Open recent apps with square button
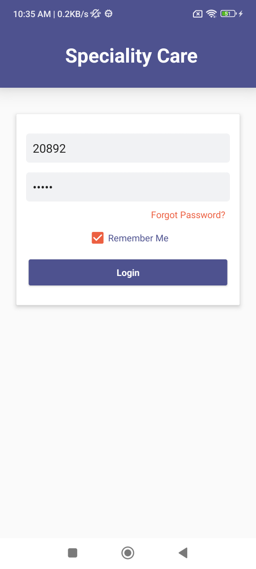The image size is (256, 569). point(73,552)
